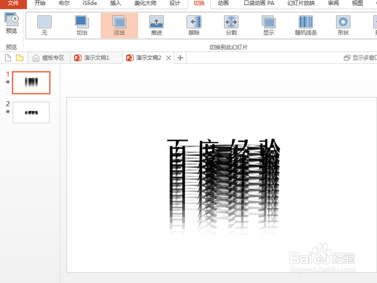Apply the 淡出 fade transition

[x=119, y=25]
